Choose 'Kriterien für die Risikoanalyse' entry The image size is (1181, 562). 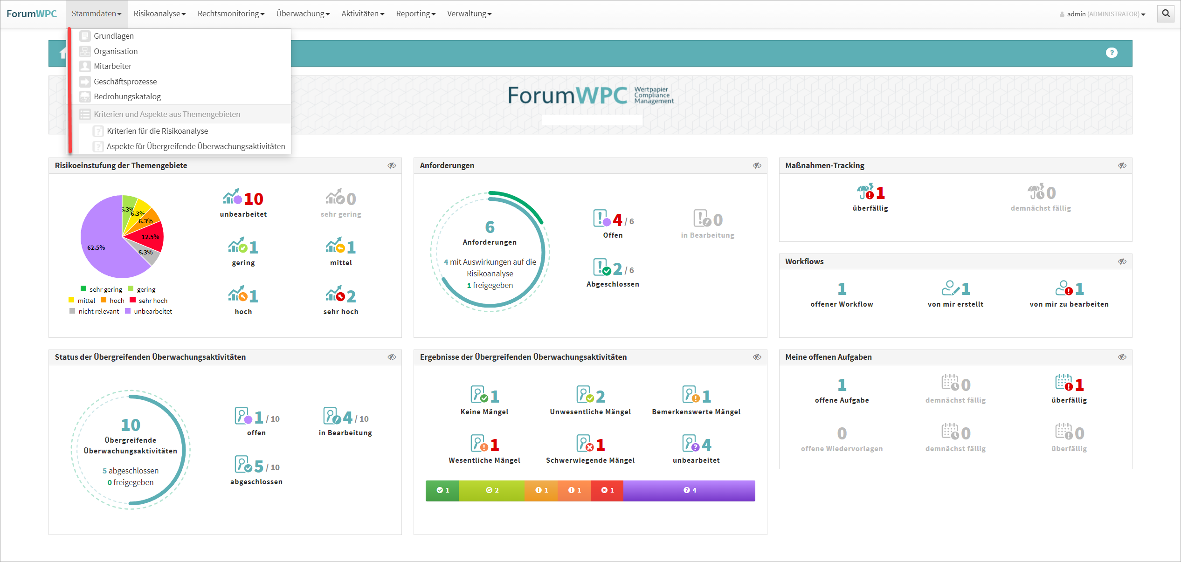coord(157,131)
